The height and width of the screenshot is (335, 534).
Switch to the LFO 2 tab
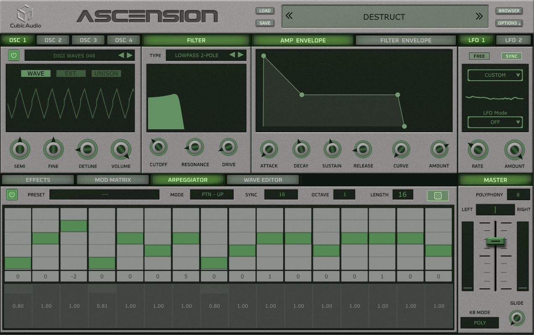[513, 40]
